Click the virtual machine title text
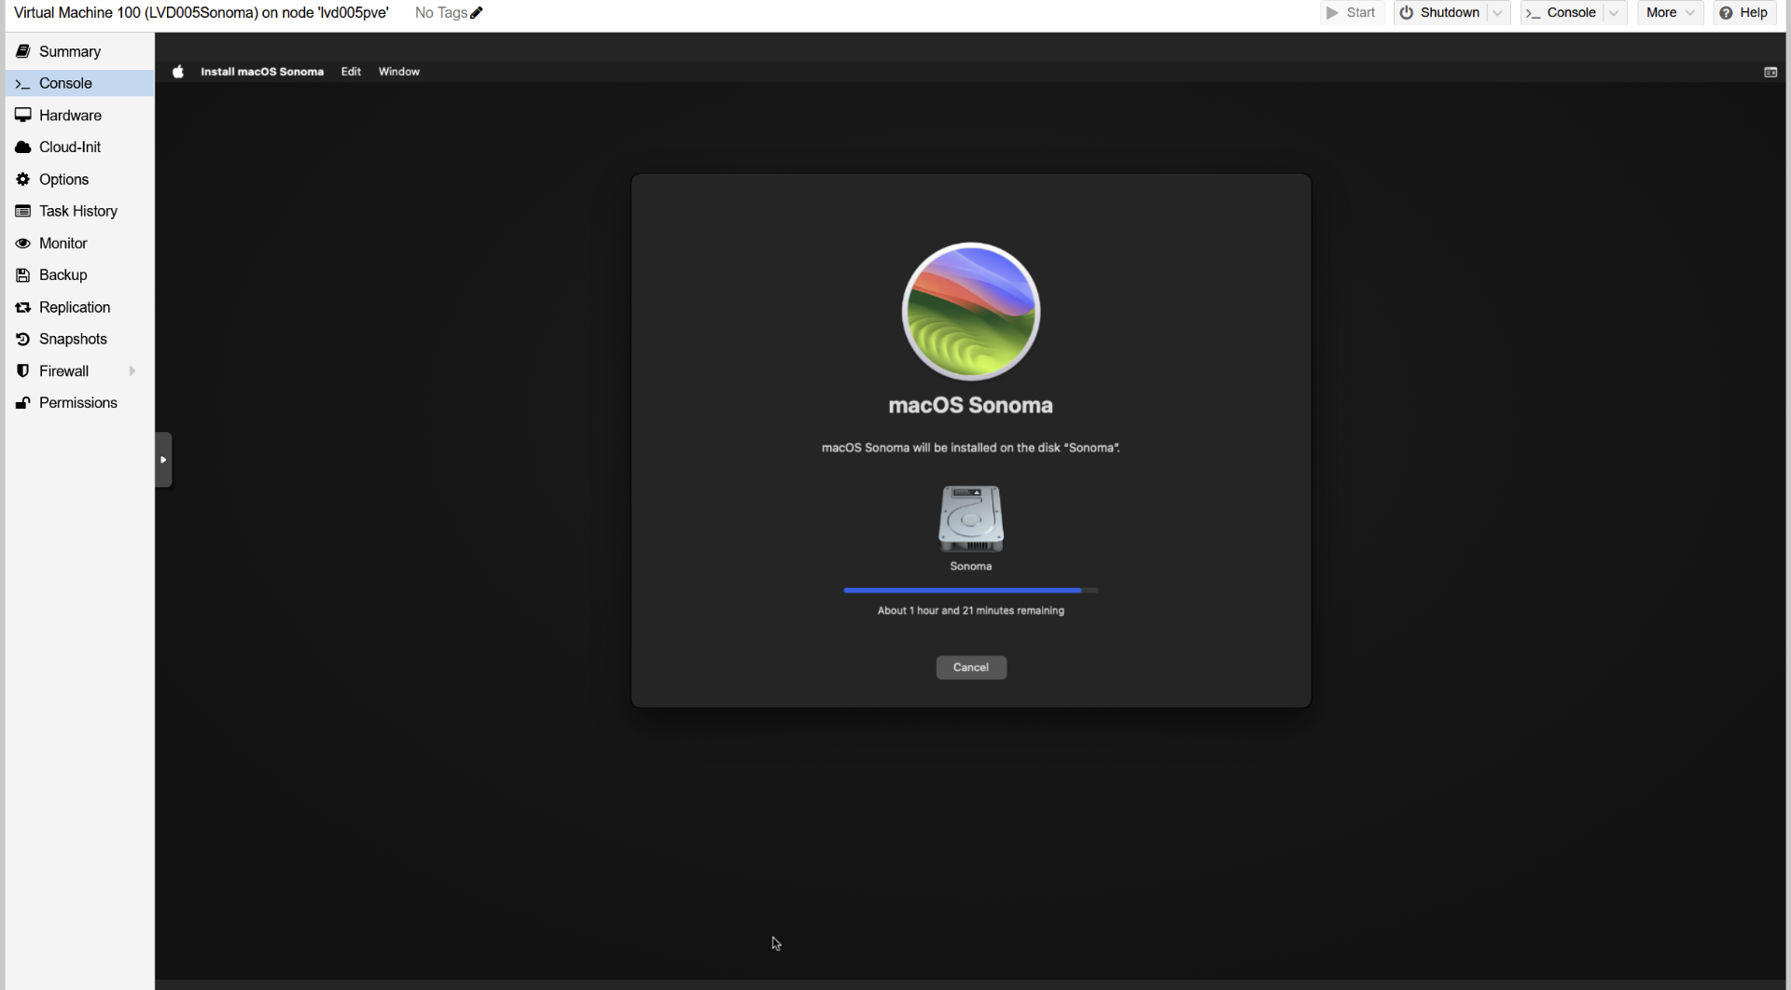The width and height of the screenshot is (1791, 990). pos(201,13)
